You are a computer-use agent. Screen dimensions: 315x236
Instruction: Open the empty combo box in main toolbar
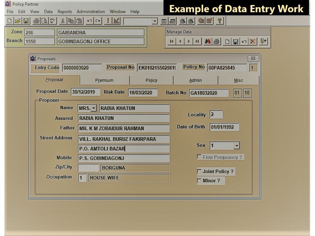click(x=154, y=21)
